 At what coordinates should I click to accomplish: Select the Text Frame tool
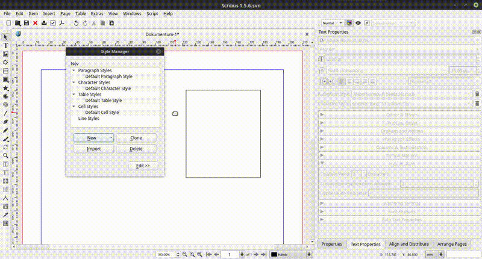(x=5, y=46)
